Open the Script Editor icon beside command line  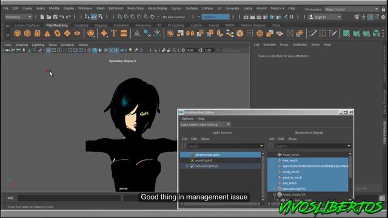tap(382, 198)
